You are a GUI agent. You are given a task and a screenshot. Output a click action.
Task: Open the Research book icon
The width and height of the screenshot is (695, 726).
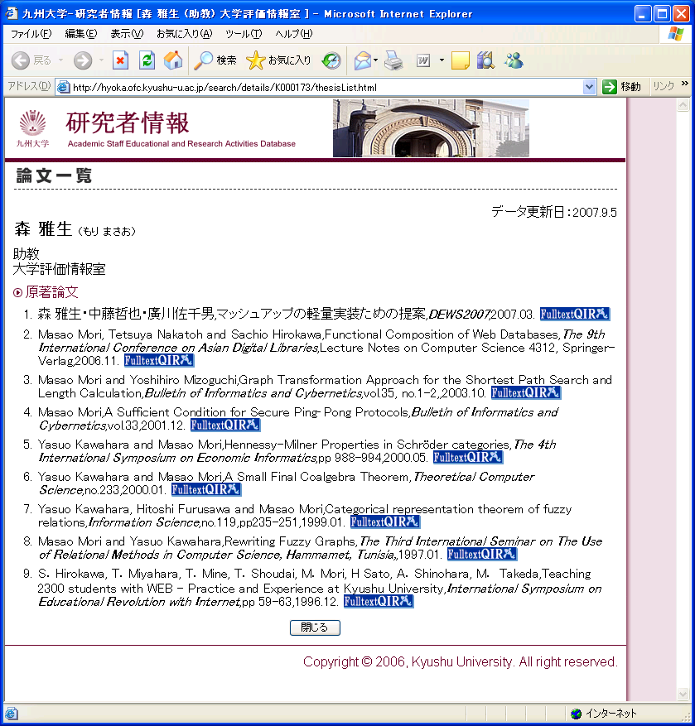485,60
